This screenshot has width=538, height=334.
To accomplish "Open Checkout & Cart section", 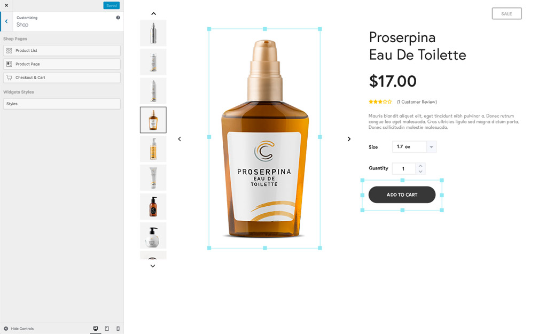I will 62,77.
